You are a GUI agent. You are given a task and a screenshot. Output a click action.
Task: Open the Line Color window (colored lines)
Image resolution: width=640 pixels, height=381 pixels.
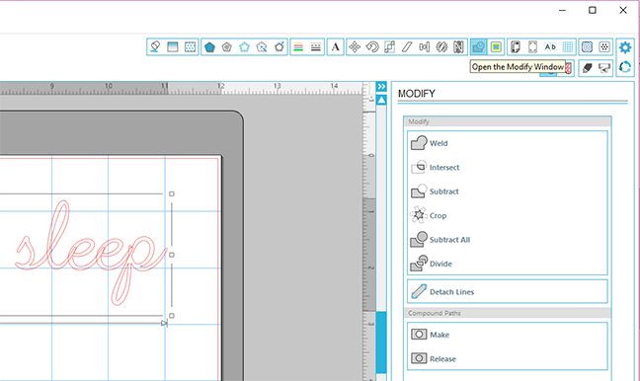click(x=298, y=47)
